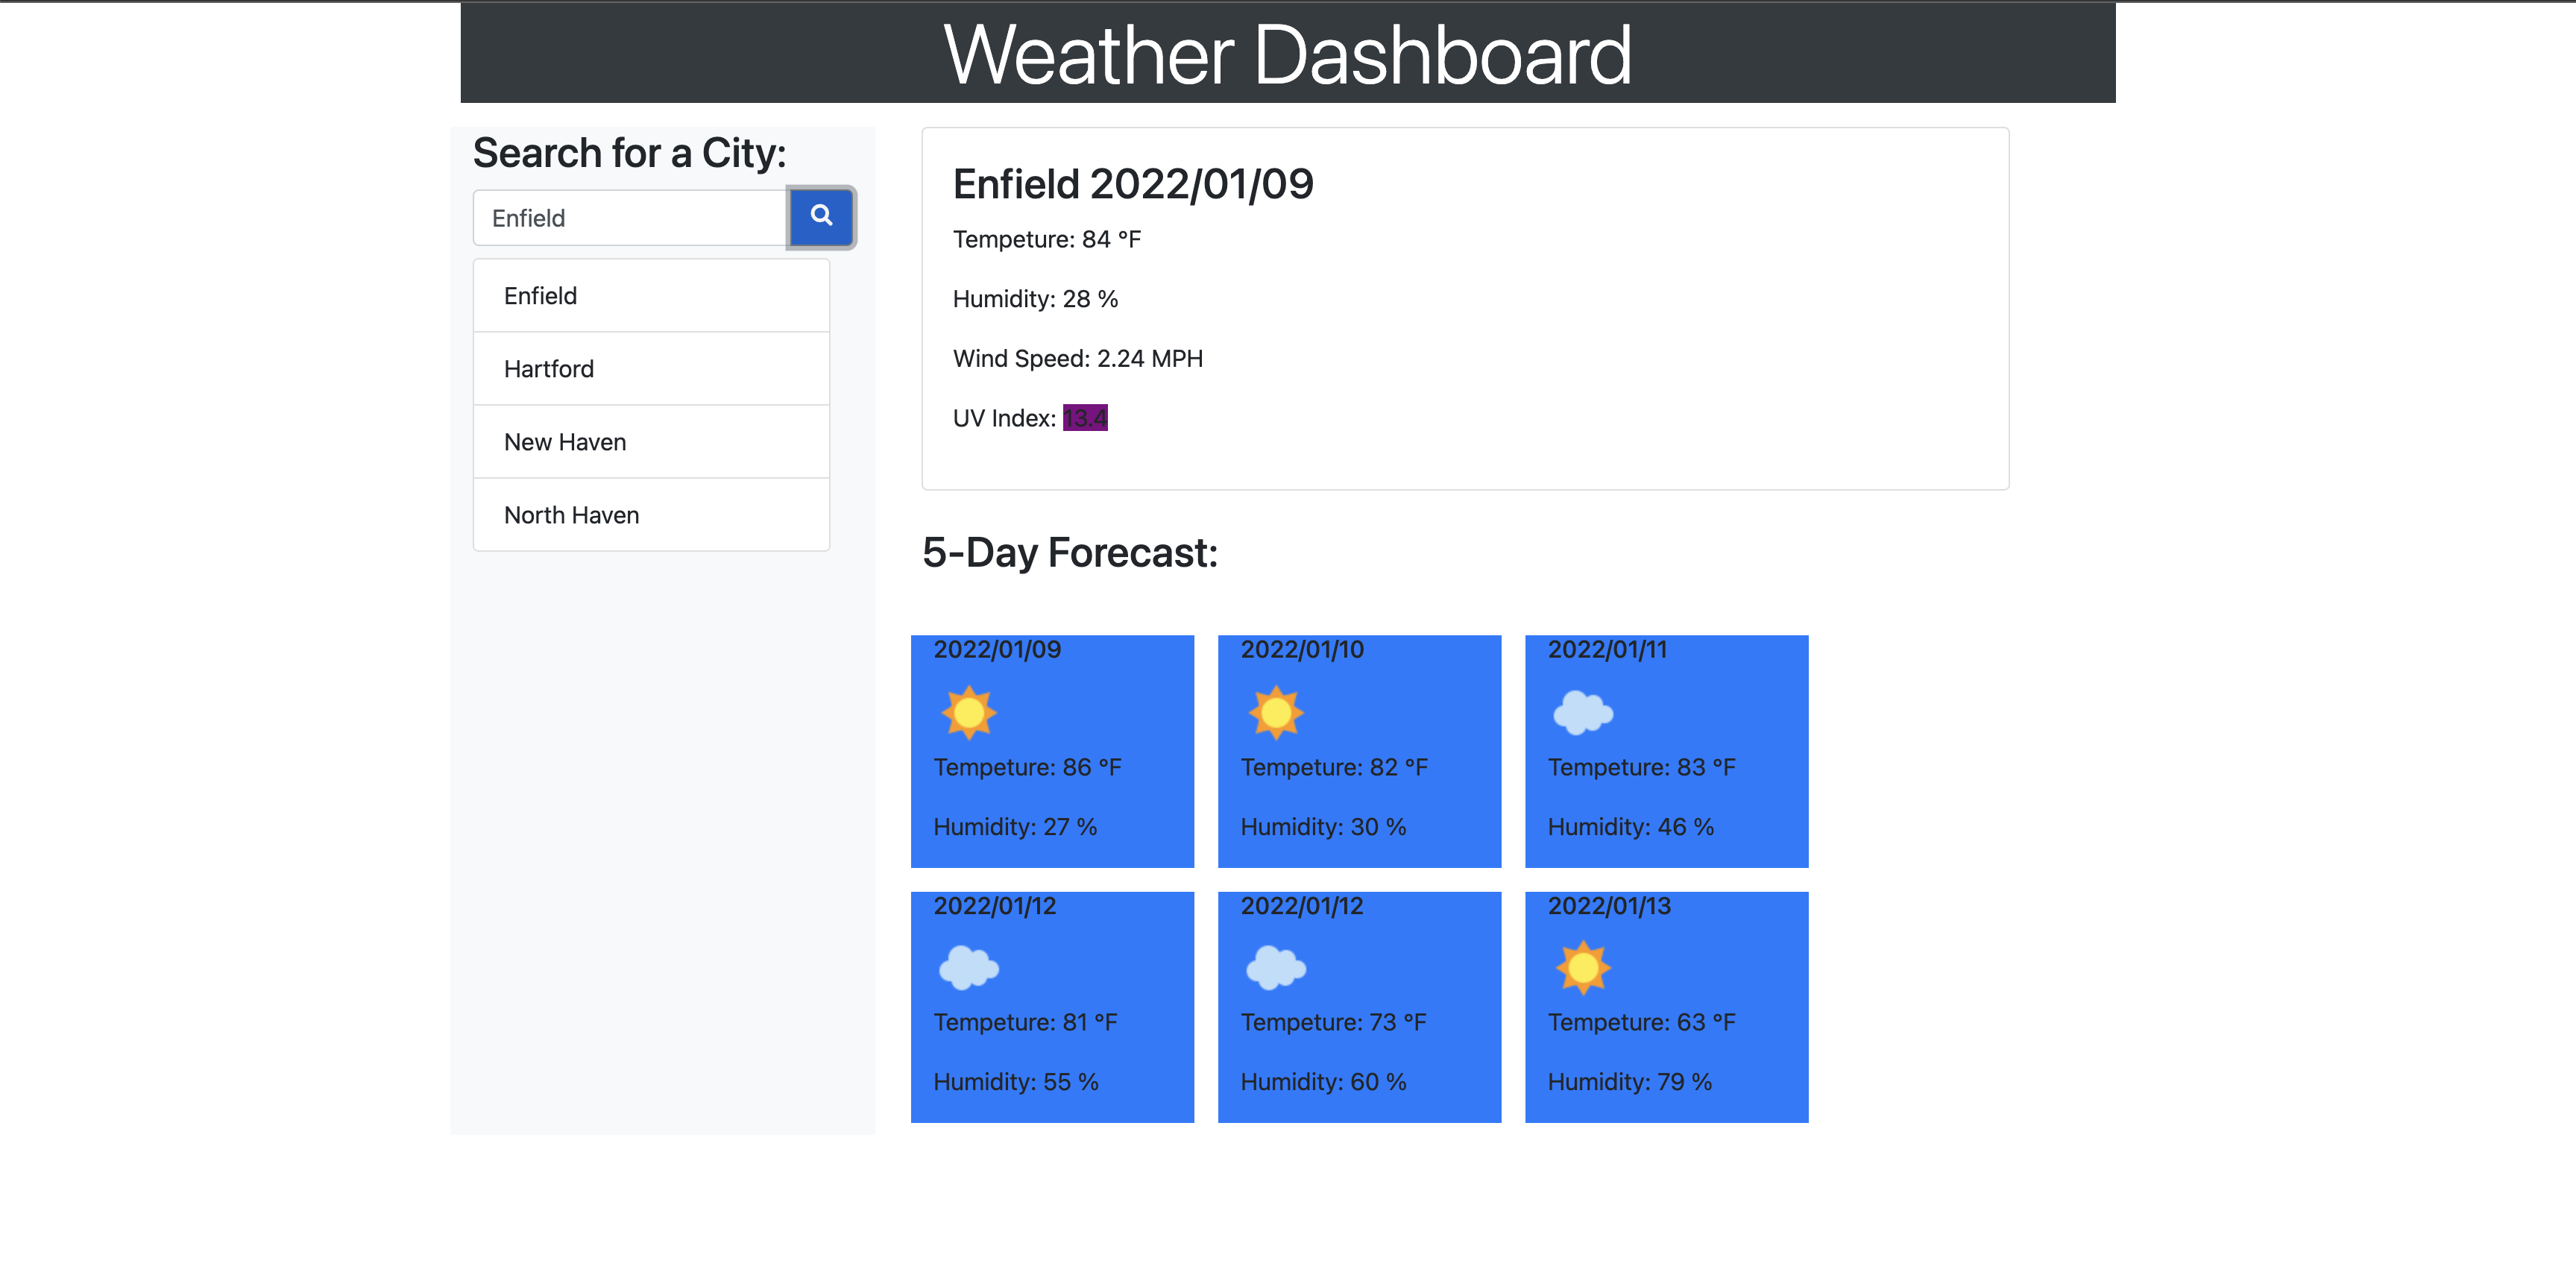This screenshot has width=2576, height=1287.
Task: Open the 2022/01/13 forecast card
Action: click(x=1666, y=1005)
